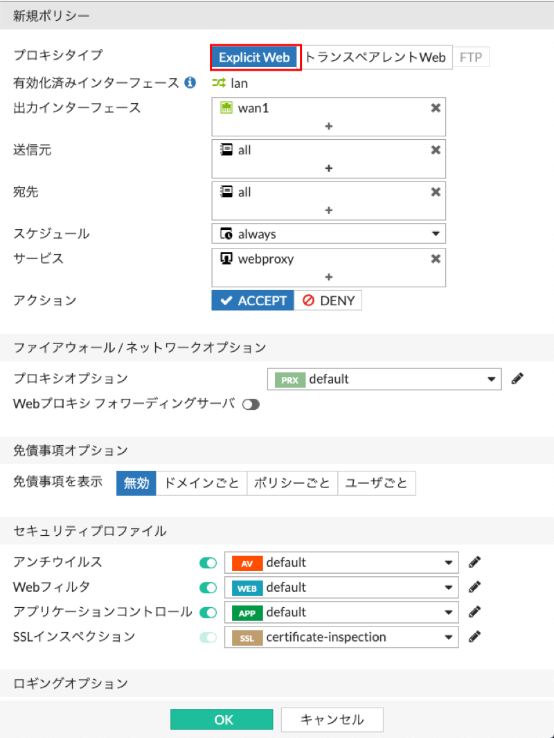Open アンチウイルス profile dropdown
The image size is (554, 738).
[341, 562]
